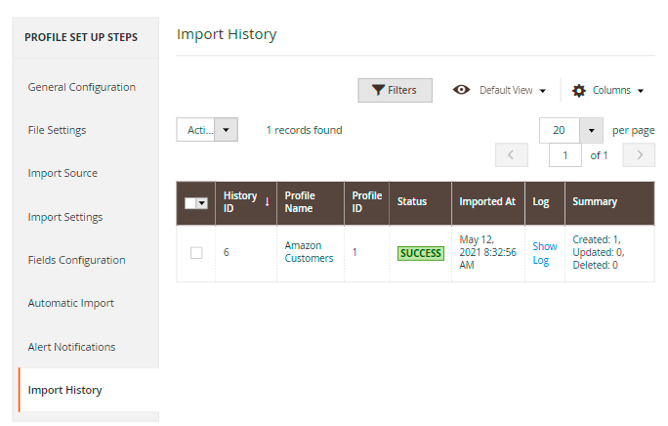This screenshot has height=426, width=668.
Task: Click the Filters funnel button
Action: pyautogui.click(x=395, y=90)
